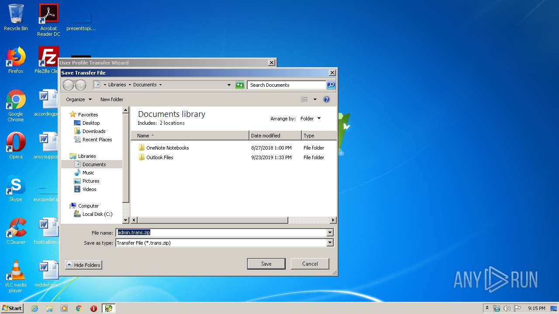Click the volume icon in system tray

coord(507,308)
